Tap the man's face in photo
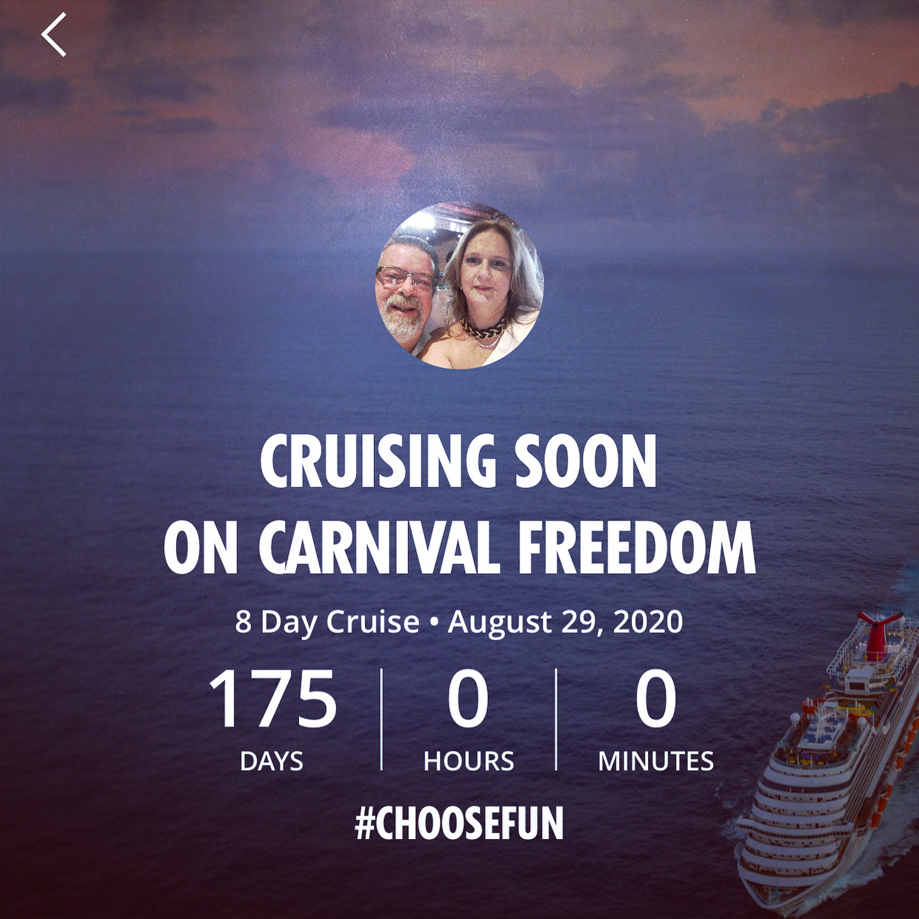919x919 pixels. (406, 290)
